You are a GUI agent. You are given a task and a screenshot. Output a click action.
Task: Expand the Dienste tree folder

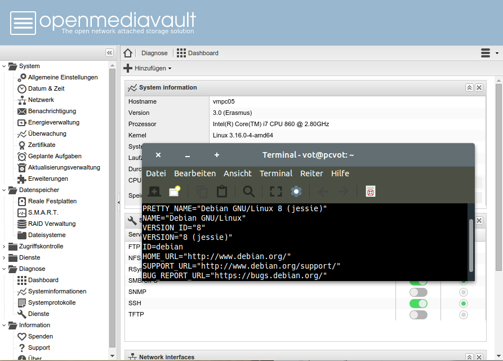point(4,258)
